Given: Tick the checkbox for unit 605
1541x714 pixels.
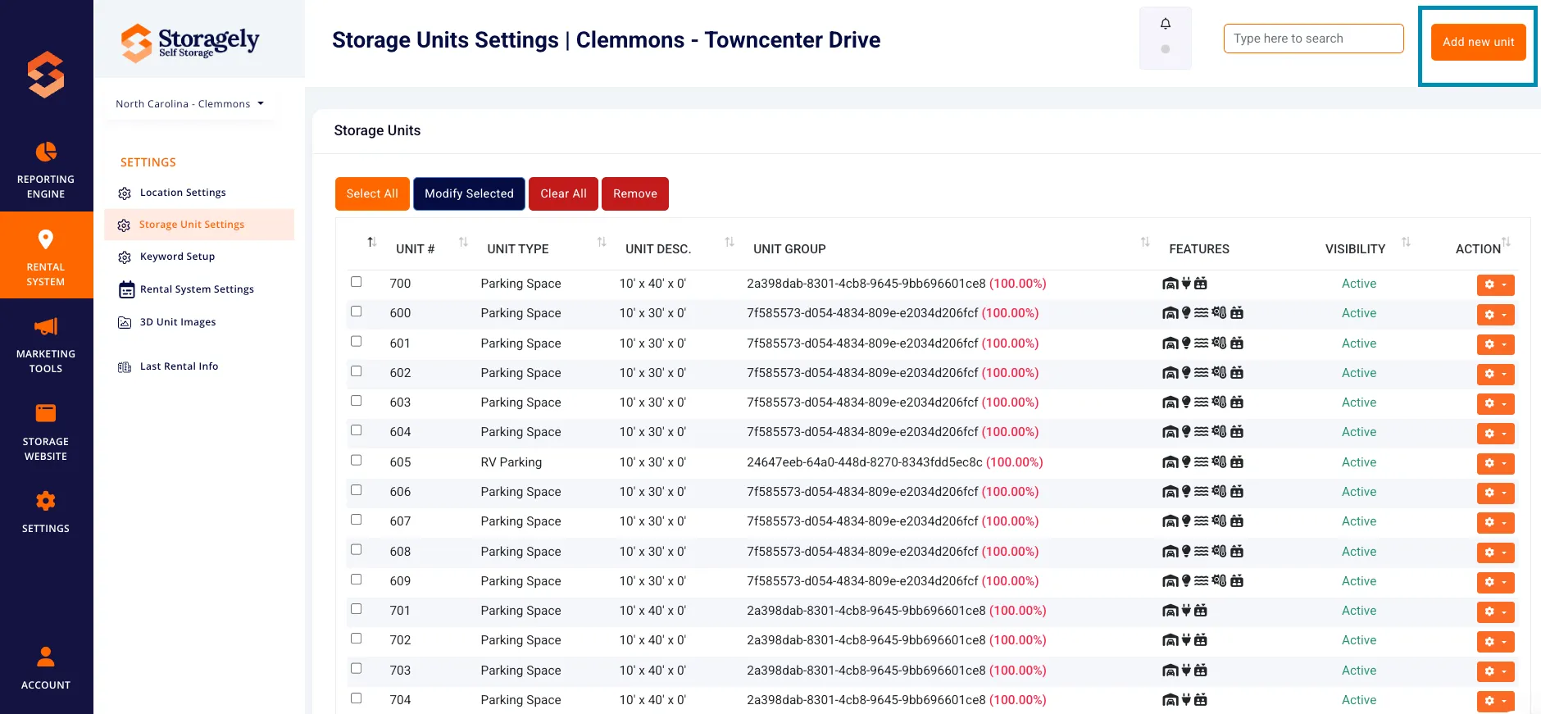Looking at the screenshot, I should [356, 461].
